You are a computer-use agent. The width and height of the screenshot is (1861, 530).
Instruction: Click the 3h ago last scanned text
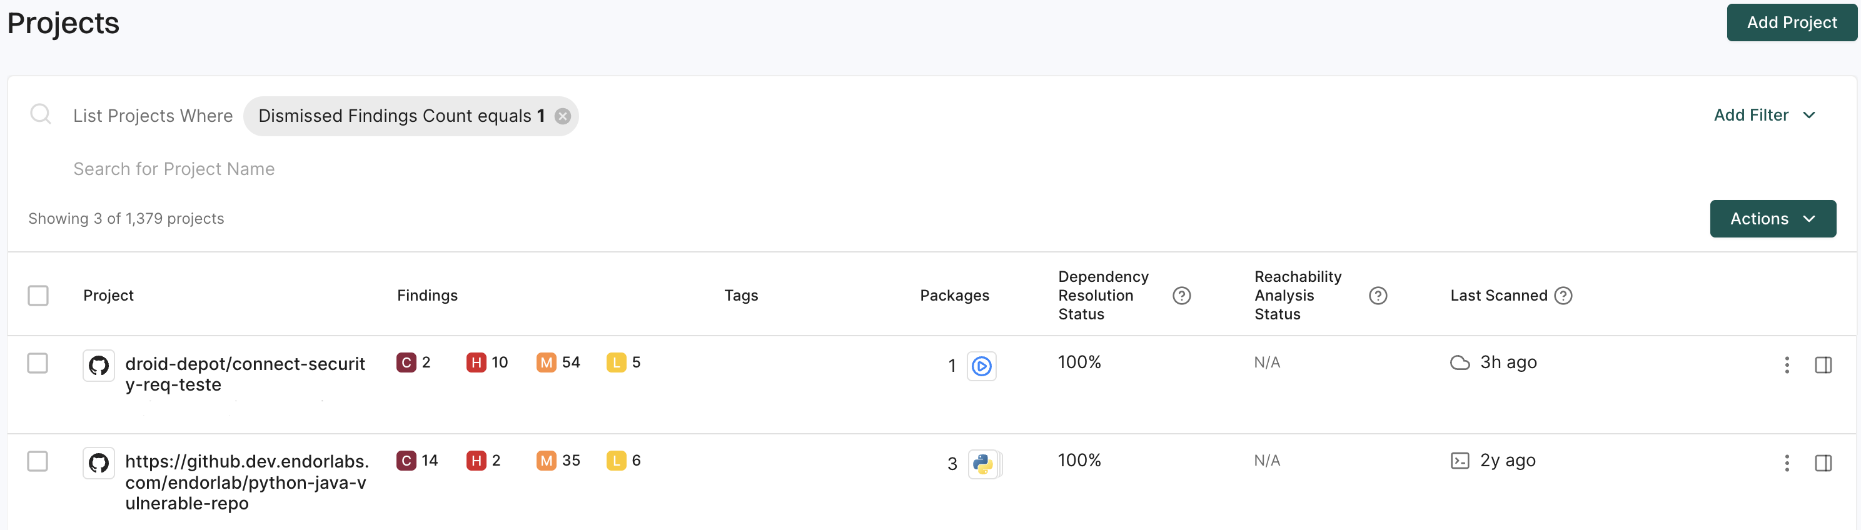pos(1508,362)
